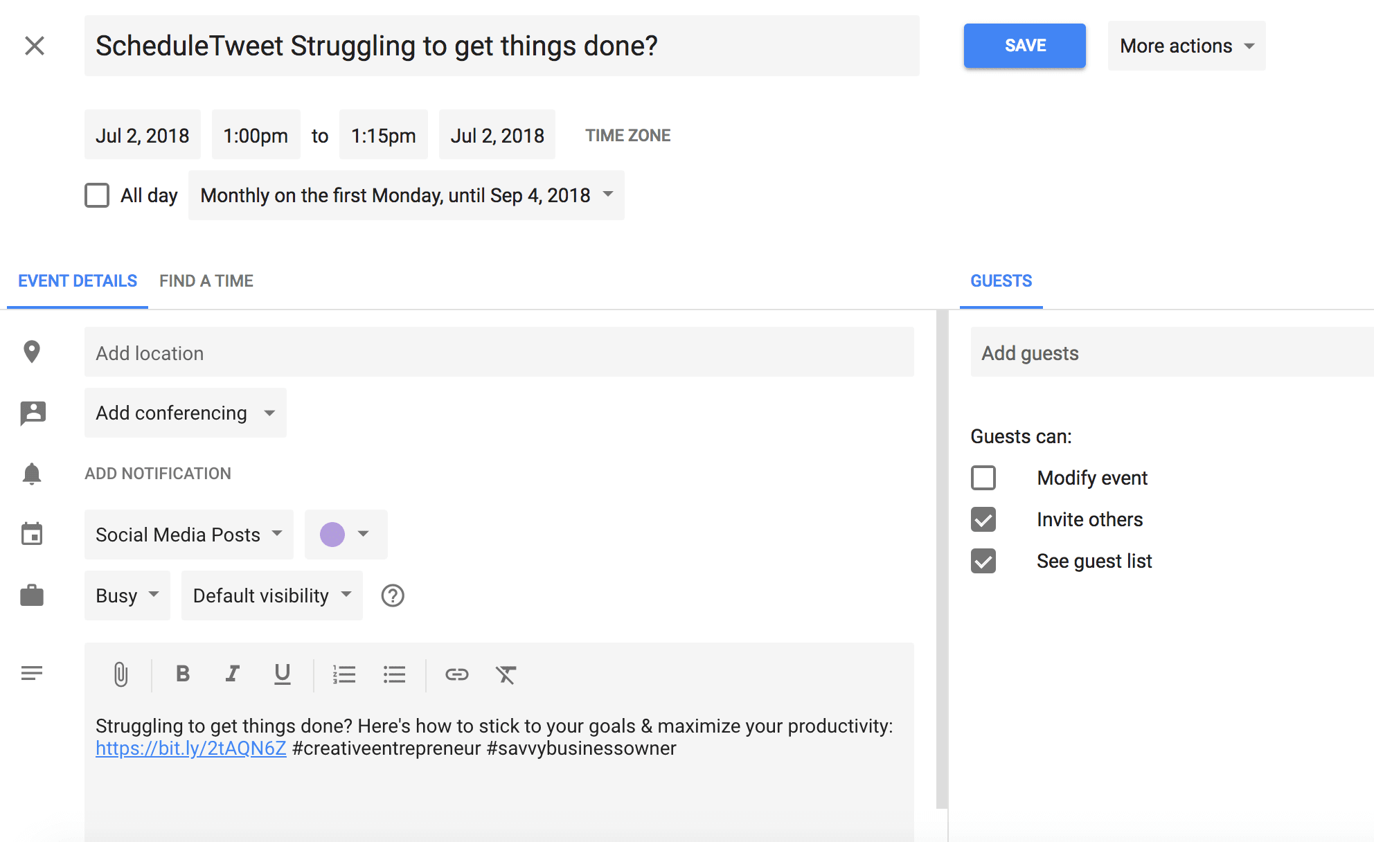Change the Busy availability dropdown

pyautogui.click(x=127, y=595)
